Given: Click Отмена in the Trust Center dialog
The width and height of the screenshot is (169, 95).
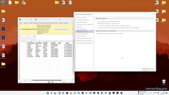Looking at the screenshot, I should click(x=152, y=70).
